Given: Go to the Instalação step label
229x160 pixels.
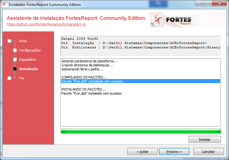Looking at the screenshot, I should pyautogui.click(x=29, y=69).
